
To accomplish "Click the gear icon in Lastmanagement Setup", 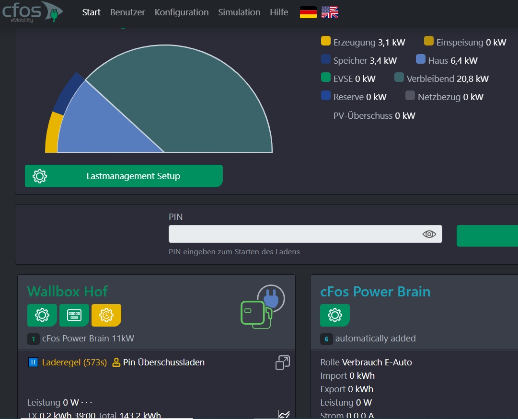I will [x=40, y=176].
